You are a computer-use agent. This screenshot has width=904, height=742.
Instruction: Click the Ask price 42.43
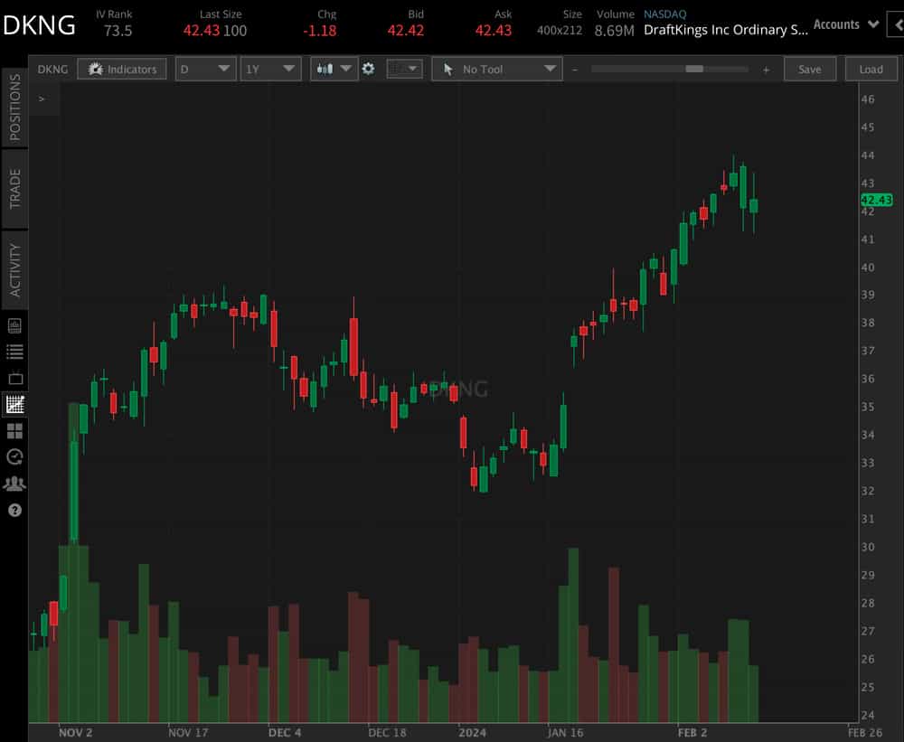coord(494,31)
